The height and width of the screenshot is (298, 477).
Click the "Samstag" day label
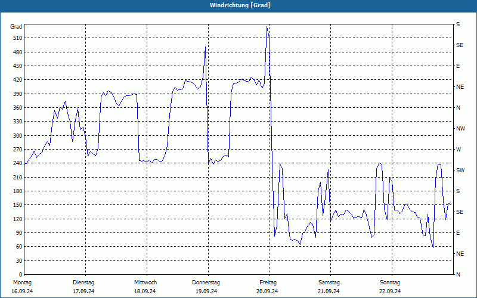click(329, 283)
